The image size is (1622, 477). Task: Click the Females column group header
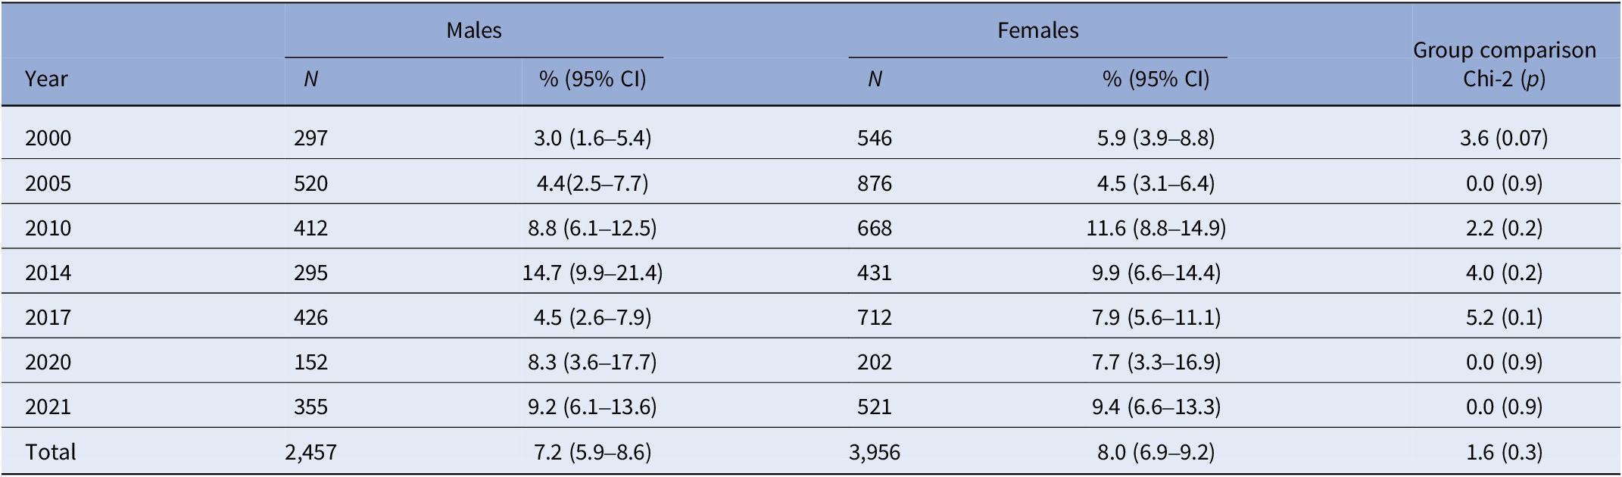tap(1037, 30)
